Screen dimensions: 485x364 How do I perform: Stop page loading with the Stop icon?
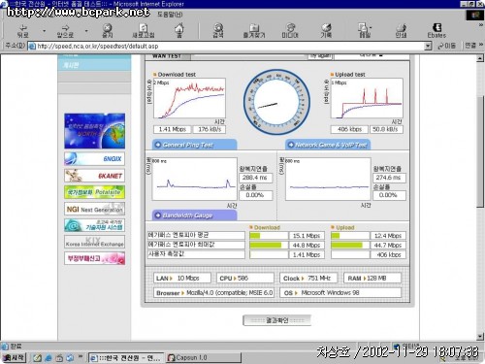click(x=107, y=30)
